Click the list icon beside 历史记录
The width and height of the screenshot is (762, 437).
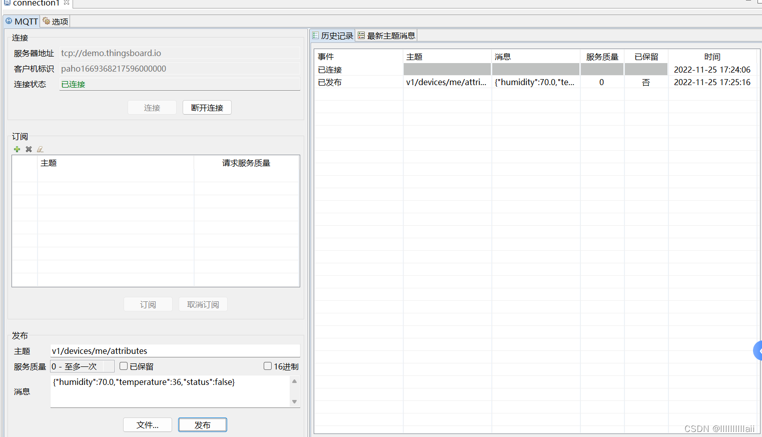coord(315,35)
